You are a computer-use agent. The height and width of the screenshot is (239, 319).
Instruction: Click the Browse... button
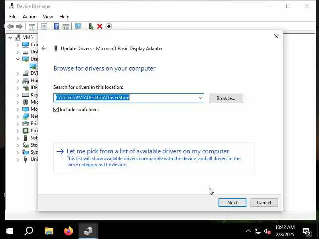pyautogui.click(x=226, y=98)
